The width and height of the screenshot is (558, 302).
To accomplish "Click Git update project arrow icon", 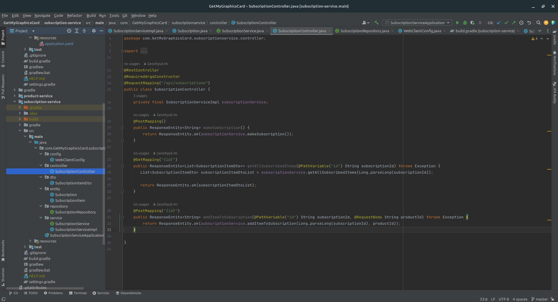I will pyautogui.click(x=499, y=23).
